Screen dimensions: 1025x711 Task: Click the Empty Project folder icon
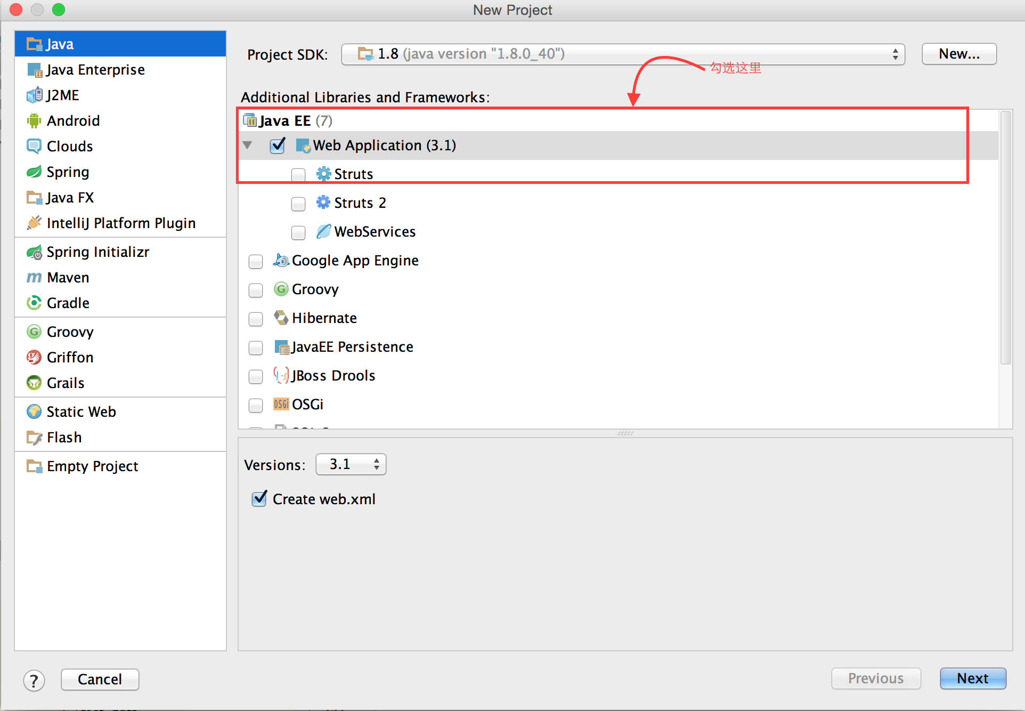(x=34, y=466)
